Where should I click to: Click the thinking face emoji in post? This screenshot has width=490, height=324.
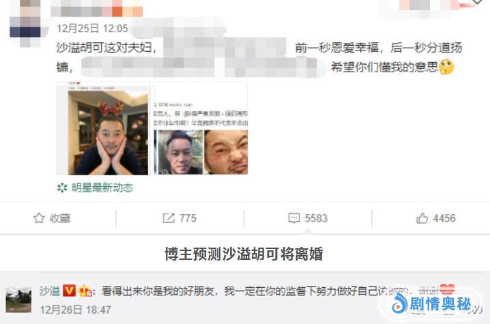(446, 67)
